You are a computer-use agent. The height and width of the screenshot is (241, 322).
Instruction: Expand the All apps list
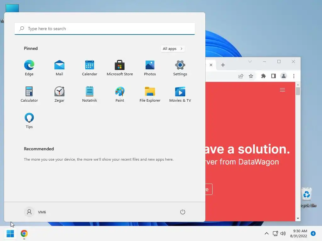pos(173,49)
